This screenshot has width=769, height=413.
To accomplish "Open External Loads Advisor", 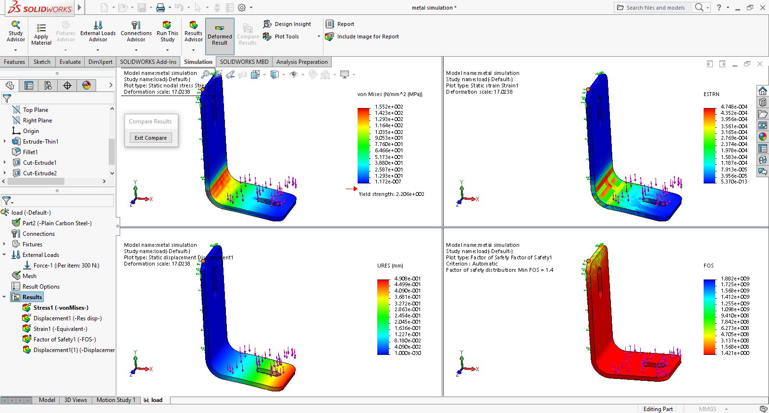I will 98,32.
